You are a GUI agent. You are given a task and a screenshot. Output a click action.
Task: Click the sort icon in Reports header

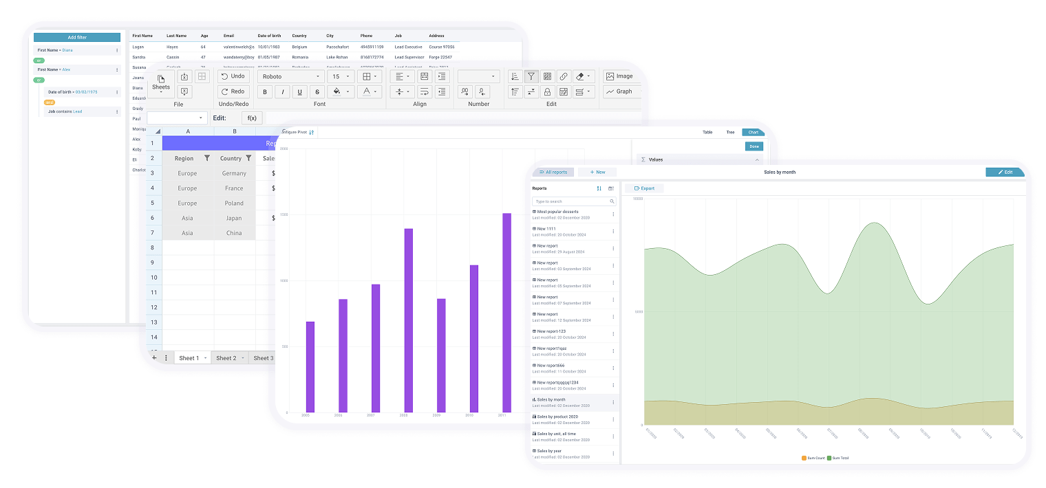pos(599,188)
